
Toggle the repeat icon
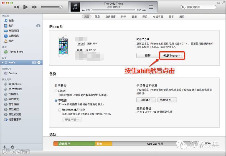point(83,10)
